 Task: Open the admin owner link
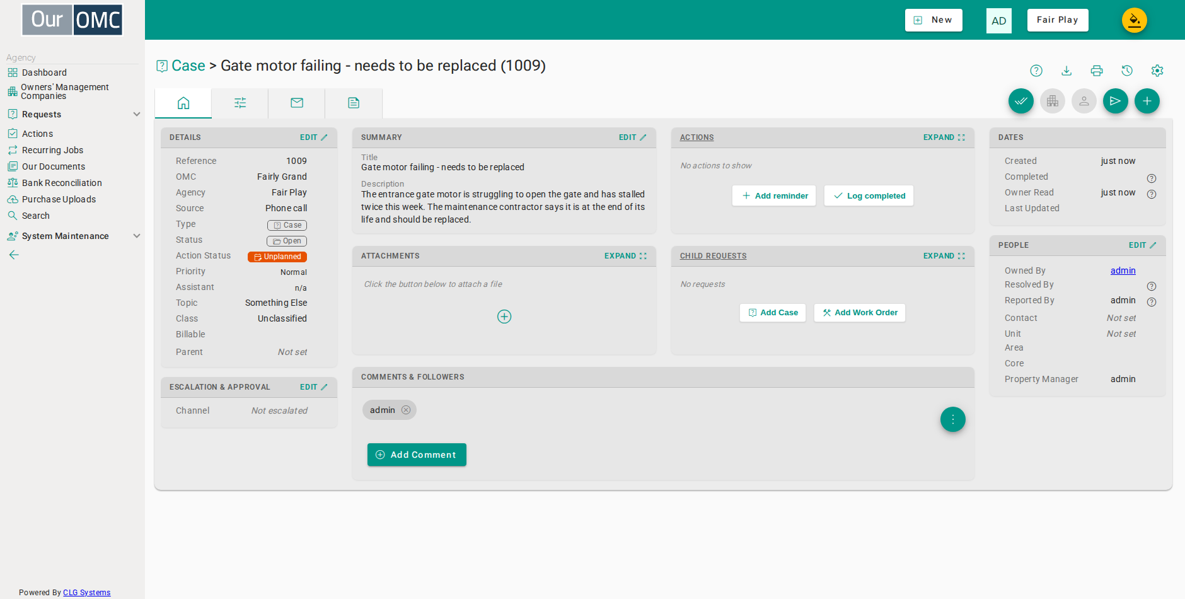click(x=1123, y=270)
